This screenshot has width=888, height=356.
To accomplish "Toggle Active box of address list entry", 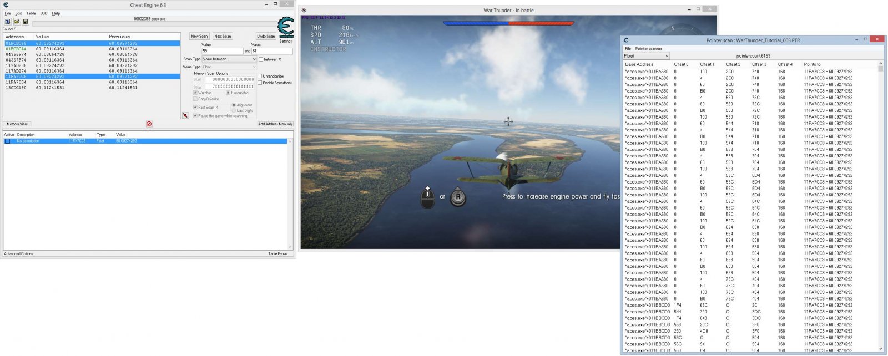I will click(7, 141).
